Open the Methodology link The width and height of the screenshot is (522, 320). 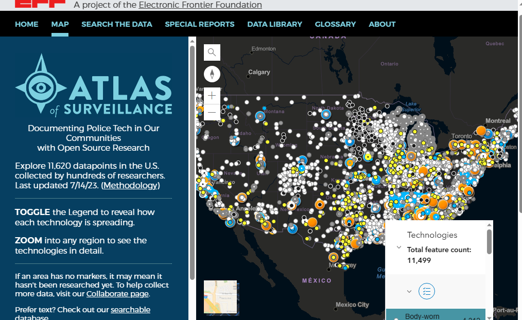pos(130,185)
